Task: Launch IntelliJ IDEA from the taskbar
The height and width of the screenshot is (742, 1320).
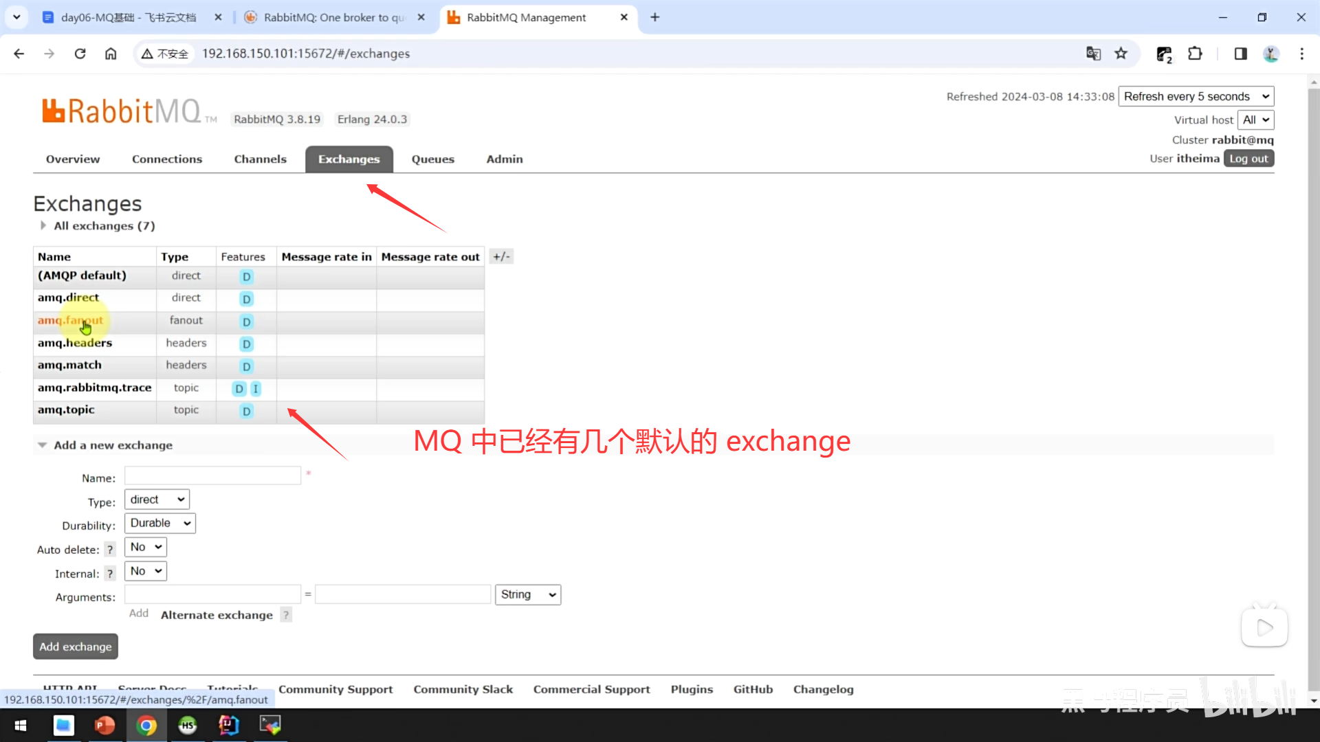Action: pyautogui.click(x=228, y=725)
